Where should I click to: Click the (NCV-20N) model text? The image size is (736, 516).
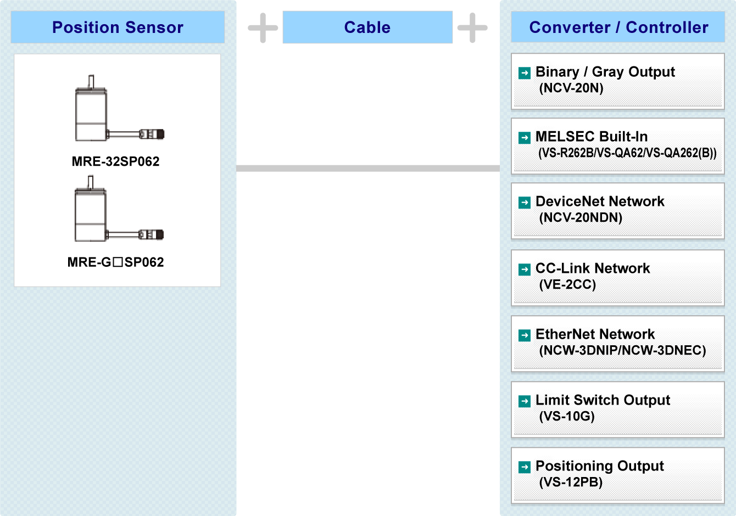[571, 88]
